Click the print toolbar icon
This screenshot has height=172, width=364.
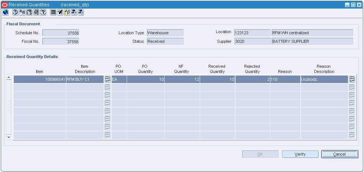click(x=36, y=12)
